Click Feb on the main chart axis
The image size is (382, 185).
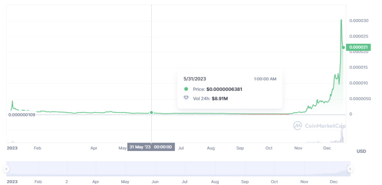click(x=37, y=148)
